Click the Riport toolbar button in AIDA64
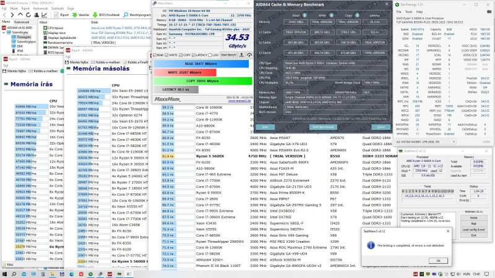495x278 pixels. tap(61, 15)
